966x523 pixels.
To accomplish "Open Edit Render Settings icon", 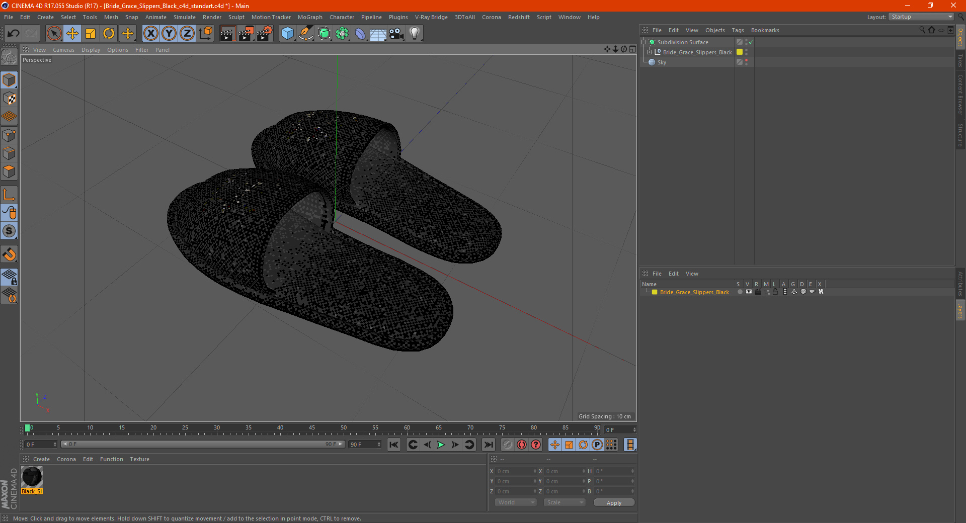I will 265,34.
